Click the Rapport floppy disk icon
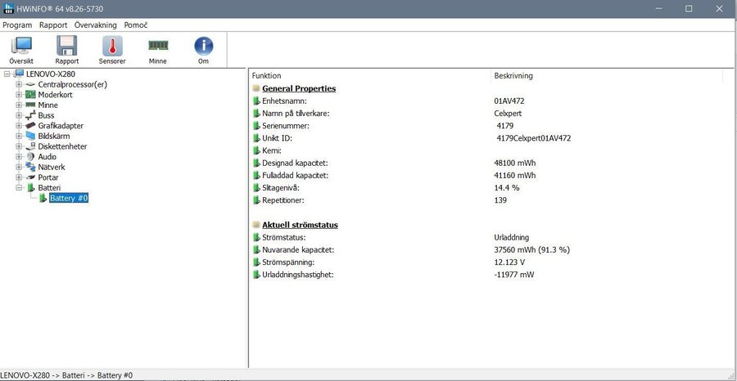Image resolution: width=737 pixels, height=381 pixels. pos(67,46)
